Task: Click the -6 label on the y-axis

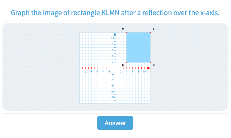Action: point(112,86)
